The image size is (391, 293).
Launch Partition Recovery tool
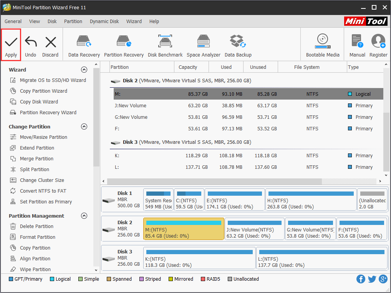click(x=124, y=46)
